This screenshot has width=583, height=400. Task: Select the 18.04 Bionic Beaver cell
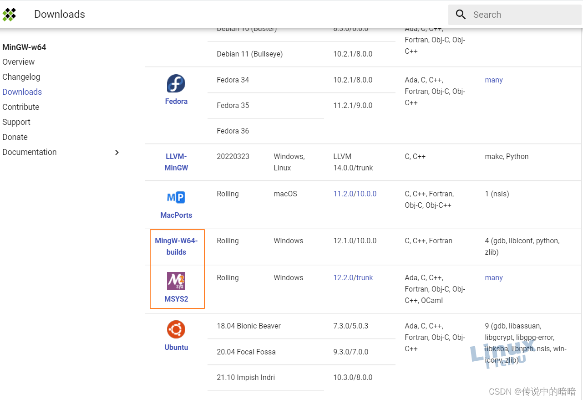coord(249,326)
